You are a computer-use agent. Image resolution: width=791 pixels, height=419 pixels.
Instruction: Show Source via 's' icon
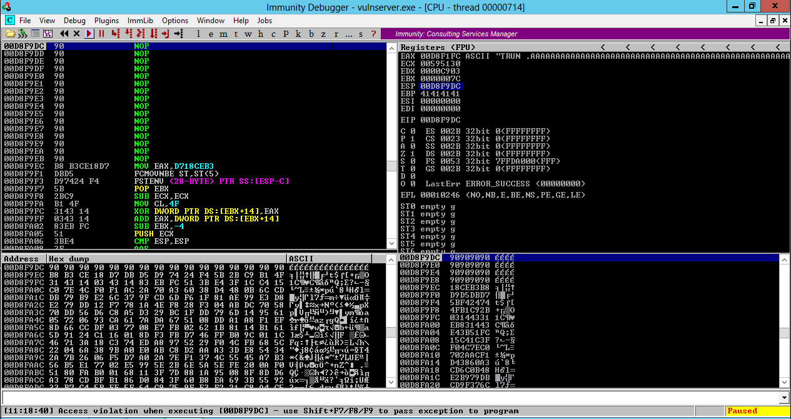click(361, 33)
